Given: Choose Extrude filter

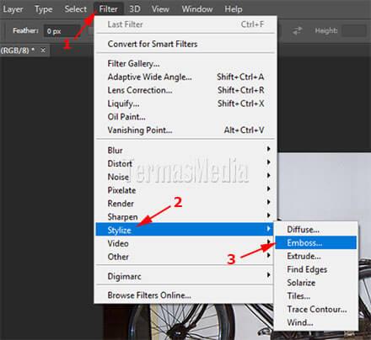Looking at the screenshot, I should click(x=315, y=256).
